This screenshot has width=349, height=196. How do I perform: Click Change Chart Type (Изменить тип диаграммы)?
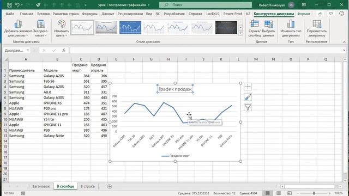click(x=291, y=28)
